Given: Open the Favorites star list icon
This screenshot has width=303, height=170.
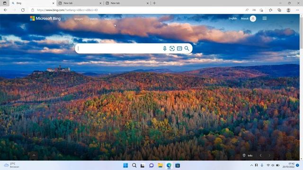Looking at the screenshot, I should click(x=270, y=10).
